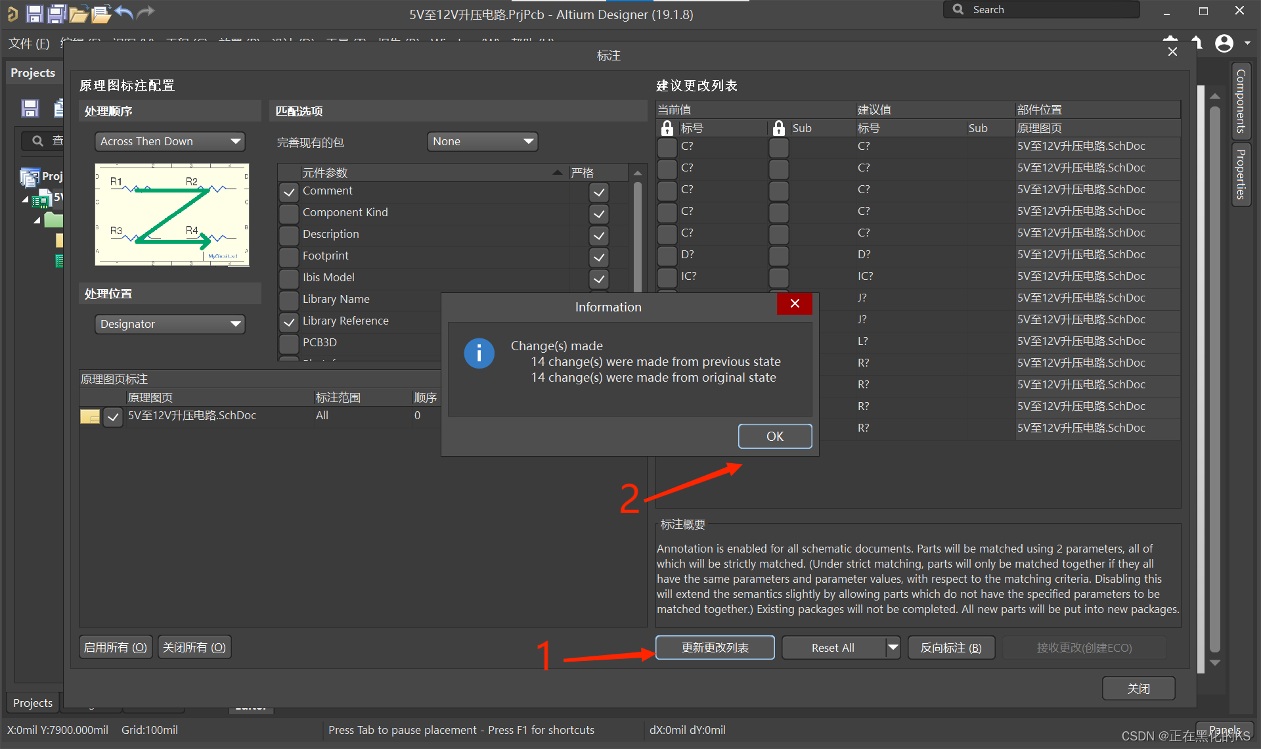
Task: Click the Save icon in title toolbar
Action: pyautogui.click(x=34, y=13)
